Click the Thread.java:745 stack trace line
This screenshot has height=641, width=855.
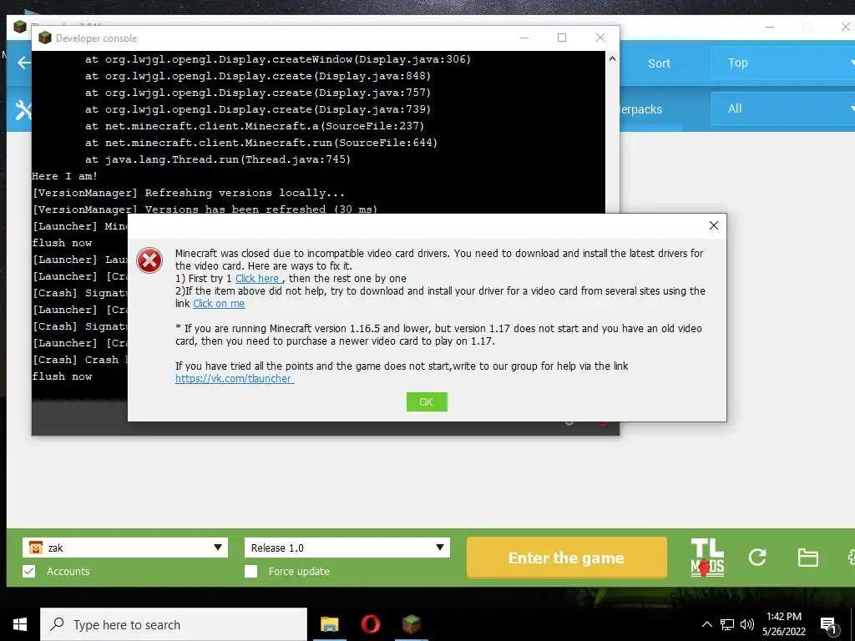(x=218, y=159)
